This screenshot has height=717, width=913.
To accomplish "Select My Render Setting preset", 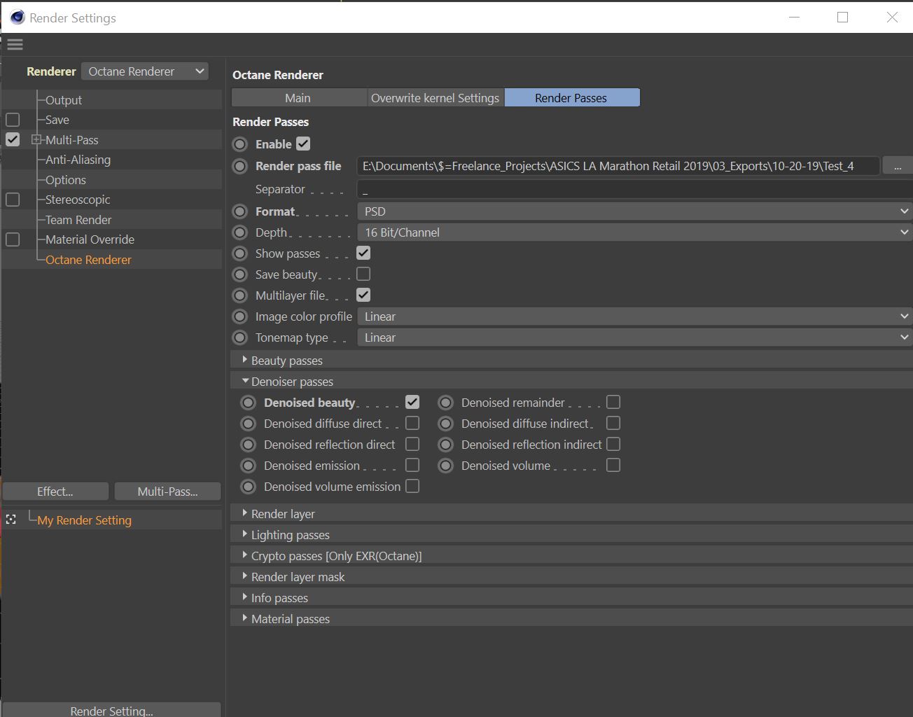I will tap(85, 520).
